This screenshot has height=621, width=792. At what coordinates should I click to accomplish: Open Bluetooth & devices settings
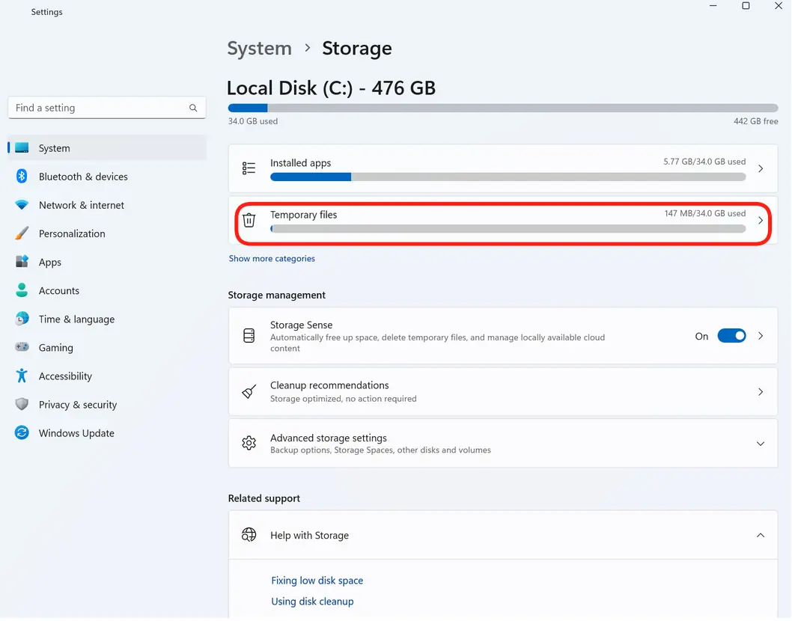pos(107,177)
